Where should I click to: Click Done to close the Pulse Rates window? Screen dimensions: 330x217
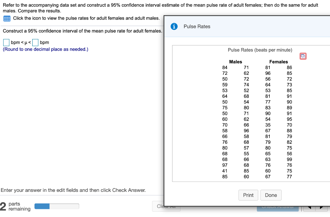pyautogui.click(x=271, y=195)
